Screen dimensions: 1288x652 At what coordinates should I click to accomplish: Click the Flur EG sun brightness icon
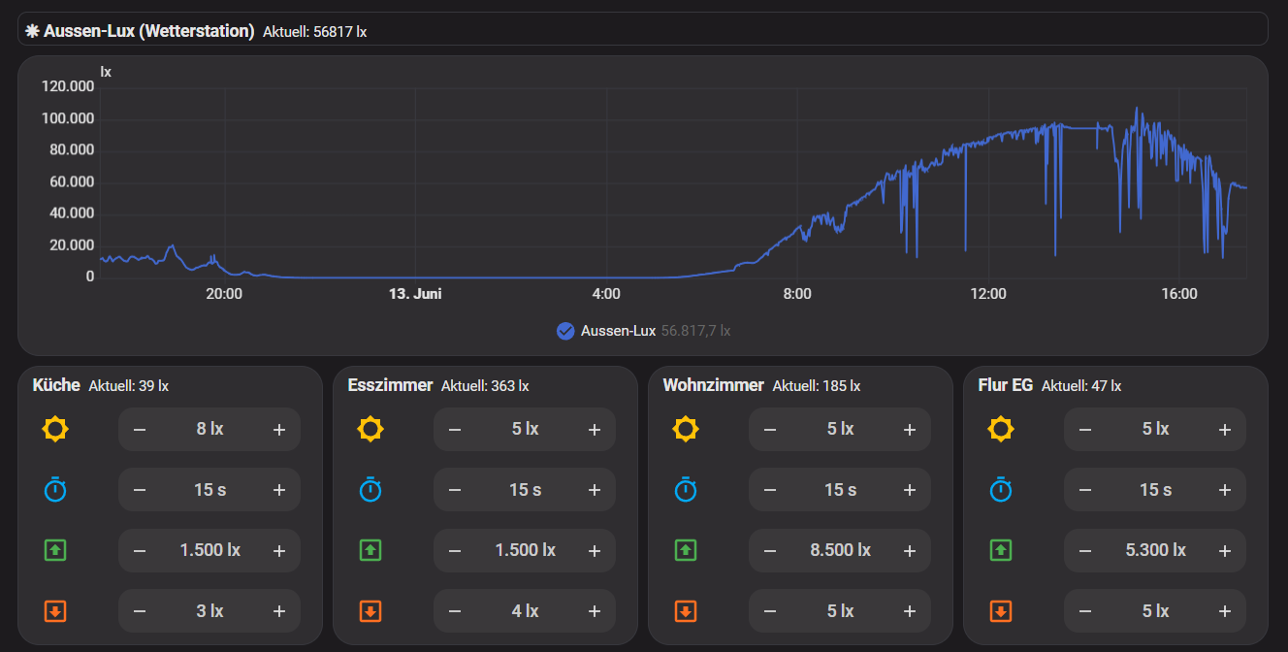1001,429
